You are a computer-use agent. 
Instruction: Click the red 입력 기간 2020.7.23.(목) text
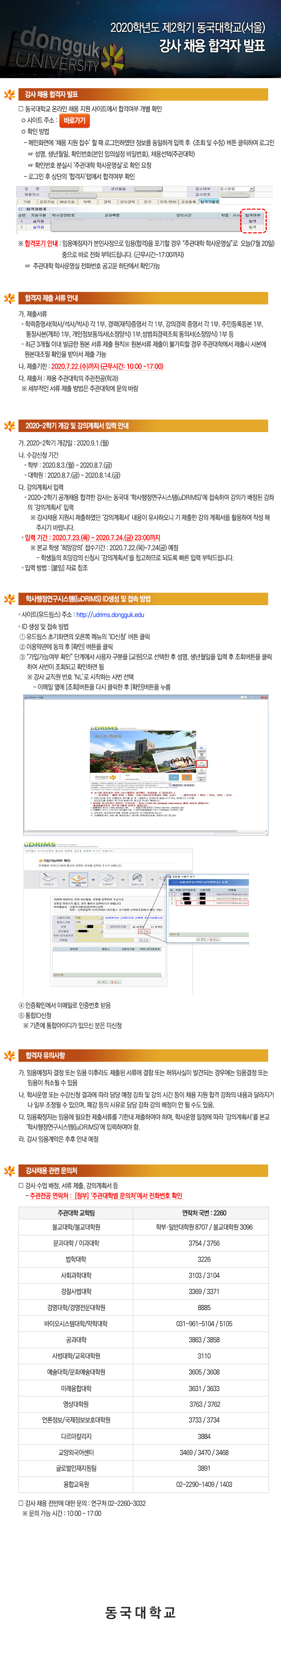pos(92,538)
